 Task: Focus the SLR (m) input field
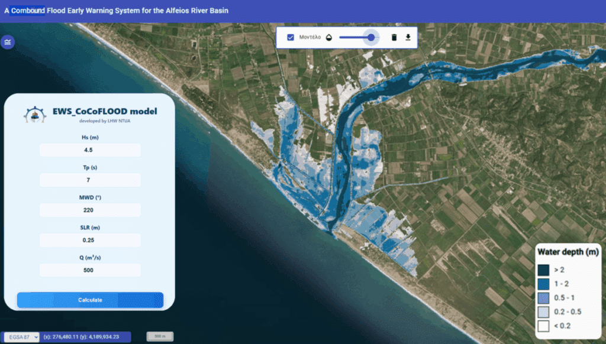coord(90,240)
